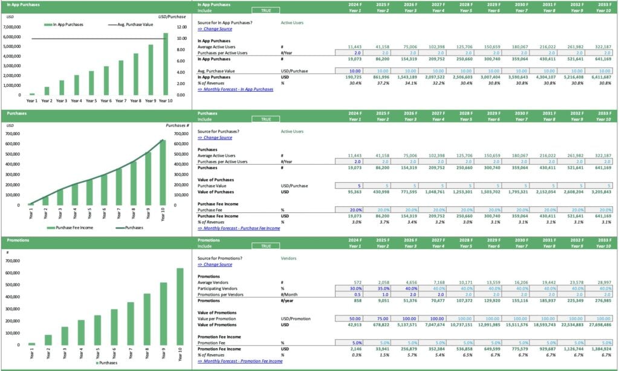Click Promotions per year value 858
Viewport: 619px width, 371px height.
point(358,300)
